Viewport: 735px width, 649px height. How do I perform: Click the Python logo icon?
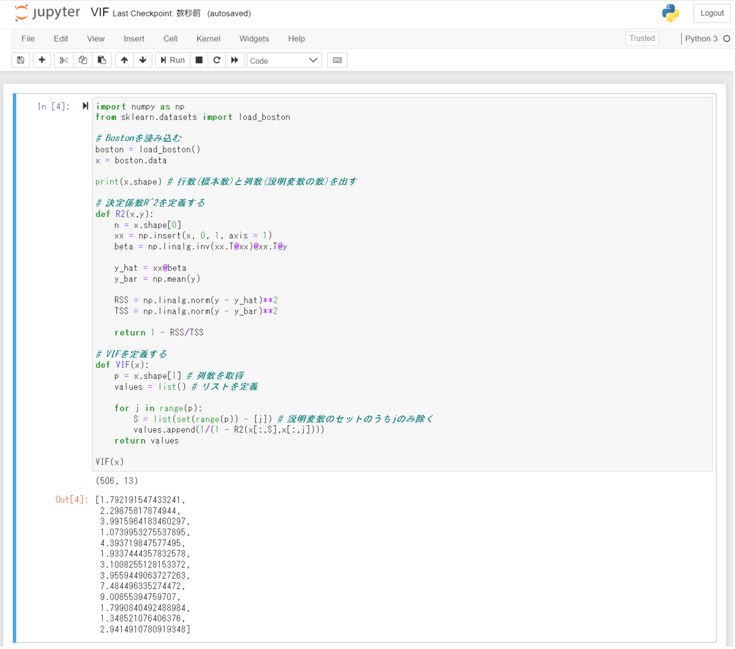[x=671, y=13]
